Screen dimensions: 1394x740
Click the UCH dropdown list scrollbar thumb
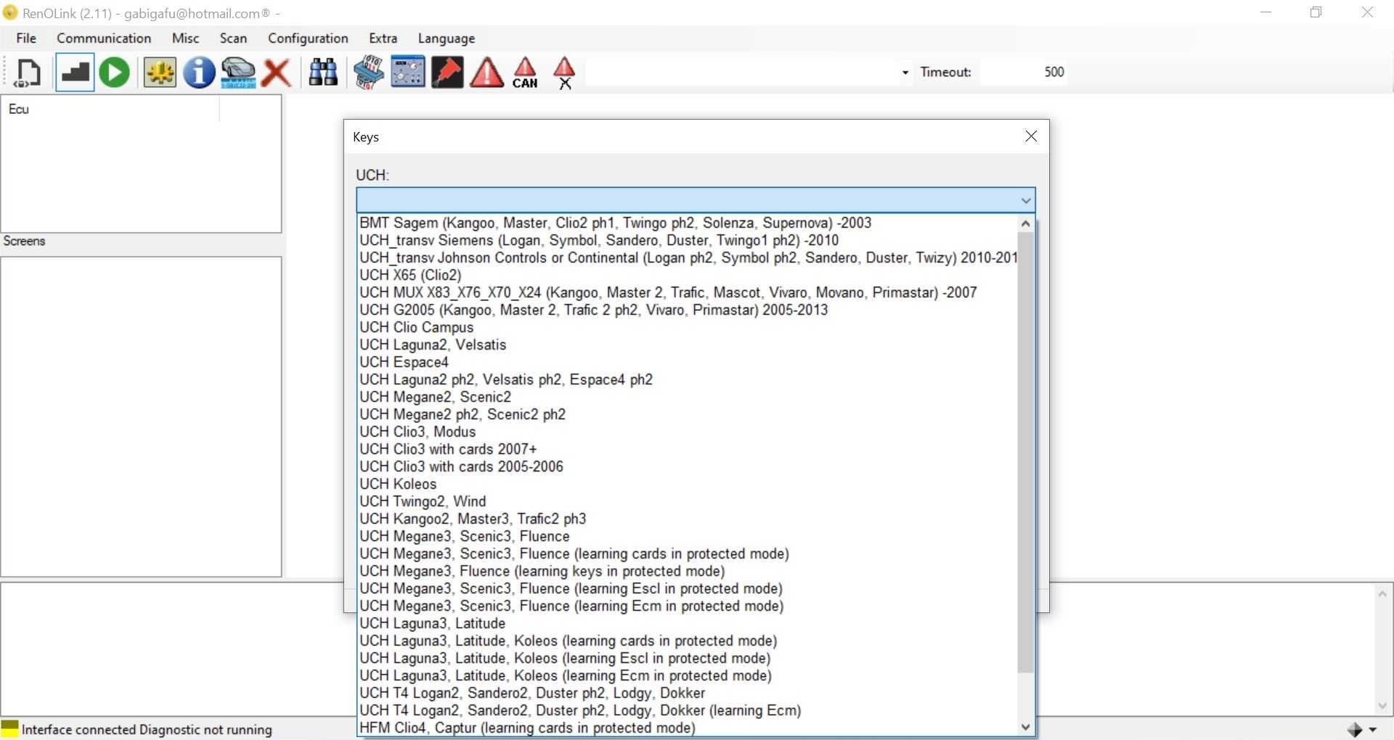tap(1025, 452)
